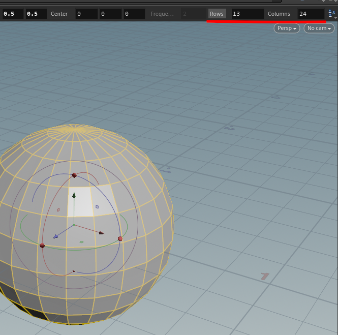Click the Columns value field showing 24
Viewport: 338px width, 335px height.
pos(311,14)
